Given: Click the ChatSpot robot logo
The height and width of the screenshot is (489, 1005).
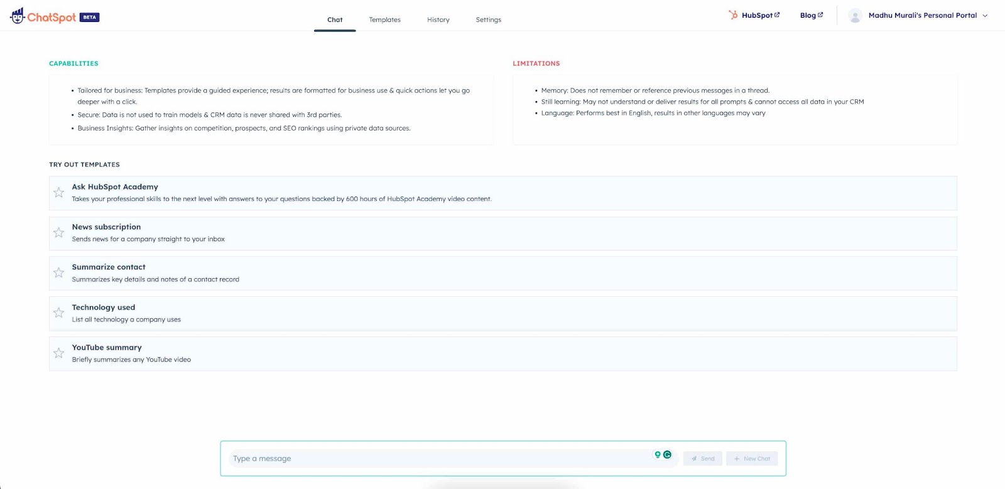Looking at the screenshot, I should tap(17, 16).
